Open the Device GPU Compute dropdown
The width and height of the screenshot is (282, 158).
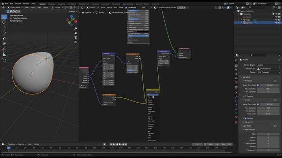click(269, 72)
